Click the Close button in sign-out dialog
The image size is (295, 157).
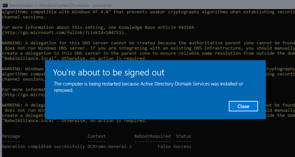point(243,106)
